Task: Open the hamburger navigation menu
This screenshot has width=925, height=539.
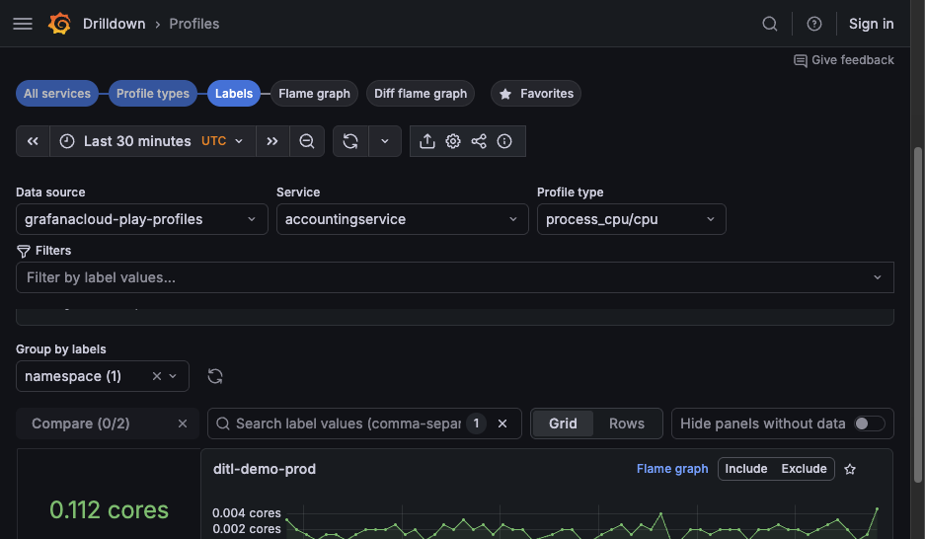Action: click(23, 24)
